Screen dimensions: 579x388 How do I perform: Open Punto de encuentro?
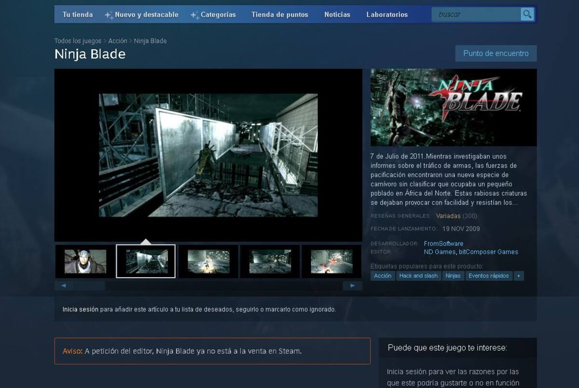pyautogui.click(x=496, y=54)
